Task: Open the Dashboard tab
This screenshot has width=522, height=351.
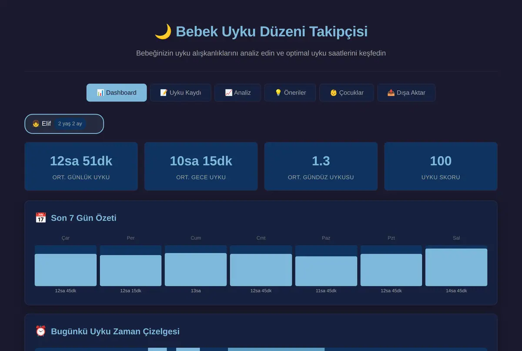Action: click(x=117, y=92)
